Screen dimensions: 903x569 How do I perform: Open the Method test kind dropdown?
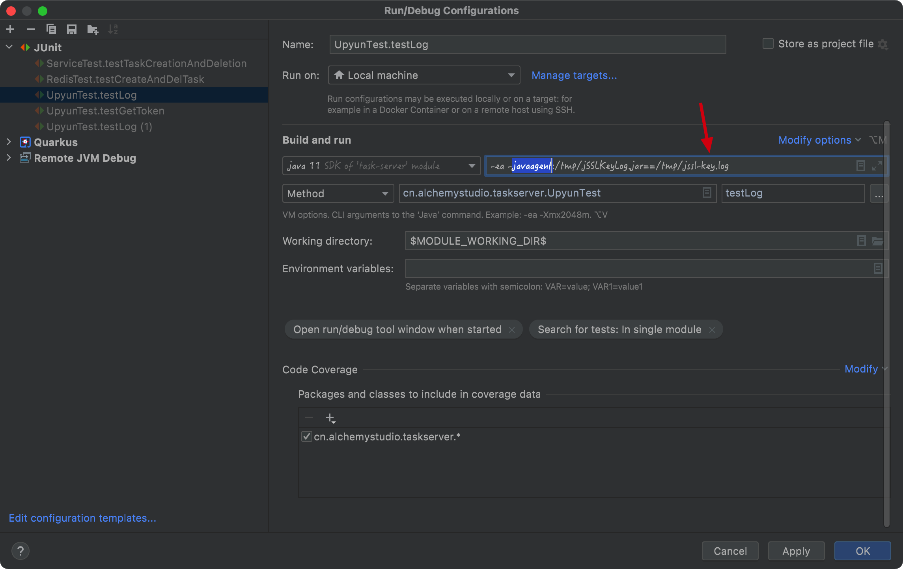click(338, 193)
